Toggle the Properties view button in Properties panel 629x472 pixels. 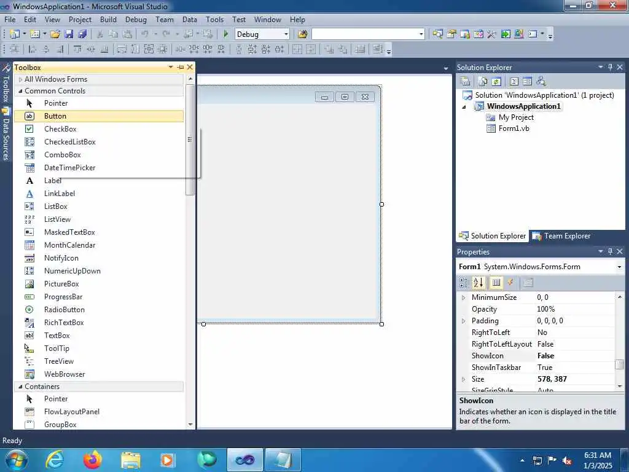(x=496, y=283)
